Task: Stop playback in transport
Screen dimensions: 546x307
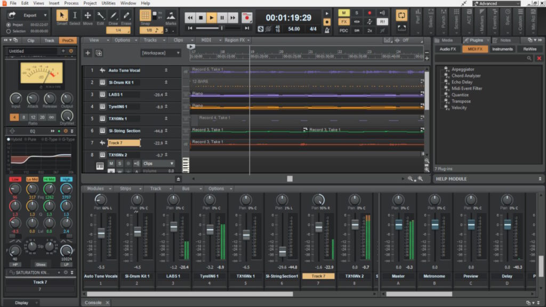Action: coord(200,18)
